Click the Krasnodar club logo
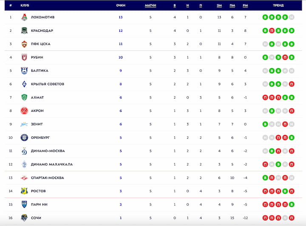Viewport: 306px width, 226px height. pyautogui.click(x=24, y=31)
